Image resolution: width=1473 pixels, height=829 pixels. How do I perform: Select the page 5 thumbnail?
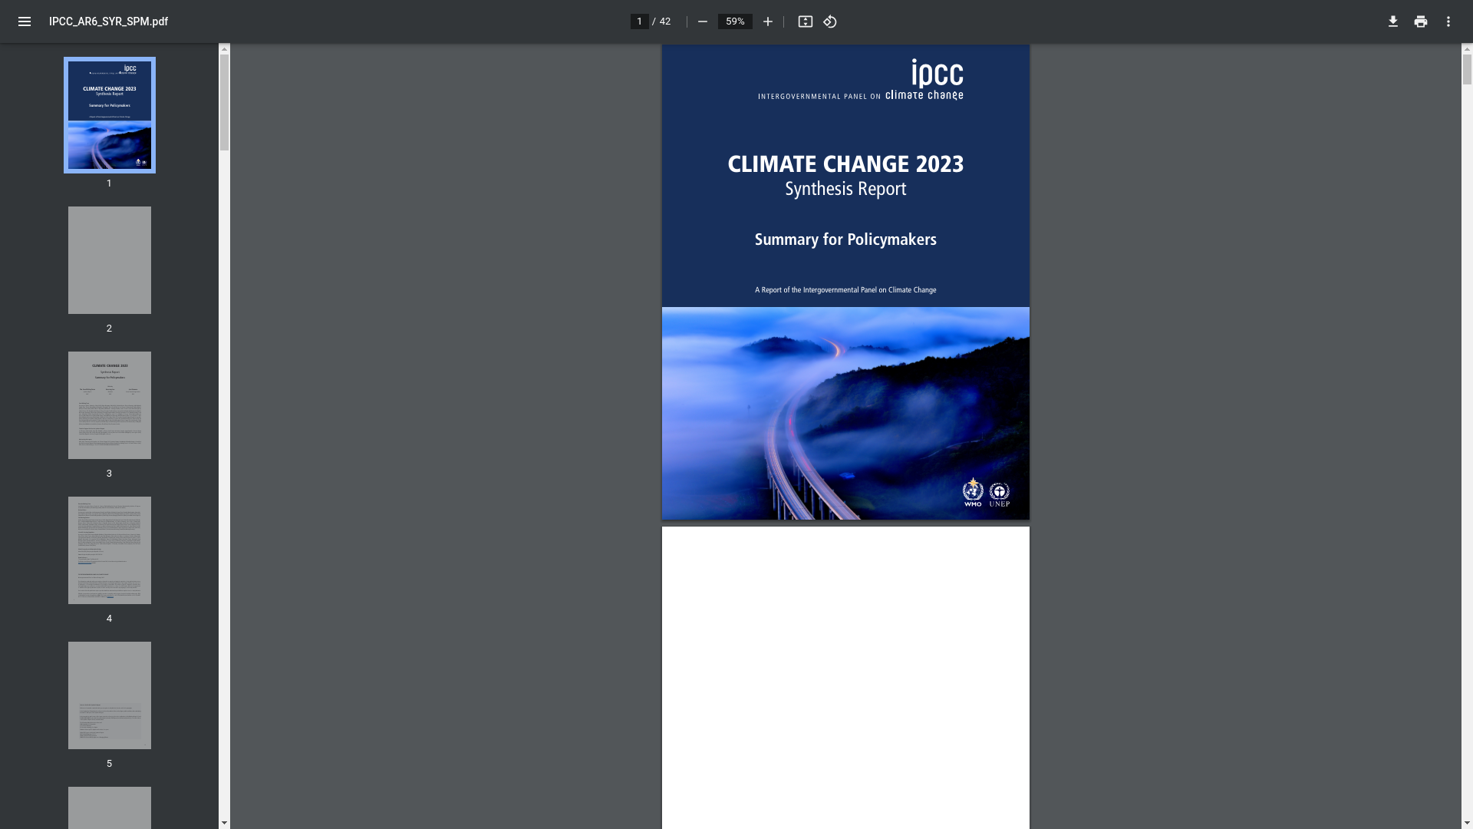[x=110, y=695]
